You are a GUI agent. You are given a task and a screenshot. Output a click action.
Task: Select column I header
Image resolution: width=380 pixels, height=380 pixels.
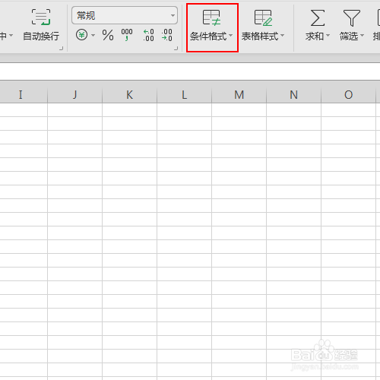(24, 95)
